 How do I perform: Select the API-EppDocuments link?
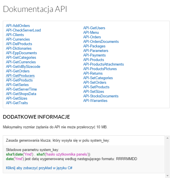point(21,53)
